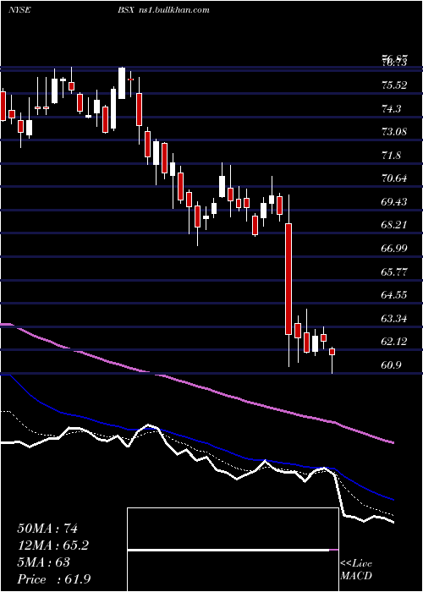Click the 71.8 price level label

pyautogui.click(x=391, y=156)
